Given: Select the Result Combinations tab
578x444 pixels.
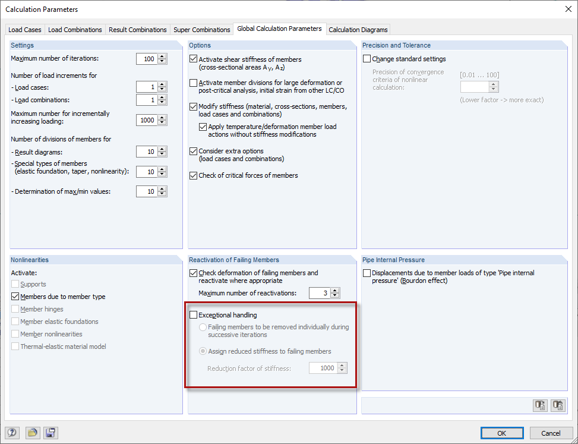Looking at the screenshot, I should point(137,29).
